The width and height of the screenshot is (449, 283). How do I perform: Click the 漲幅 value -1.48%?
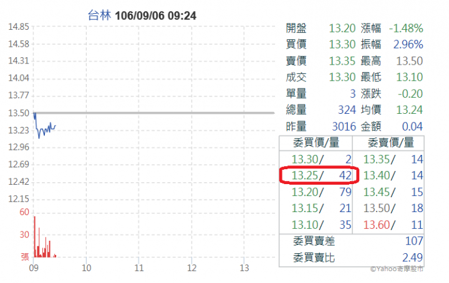tap(406, 28)
